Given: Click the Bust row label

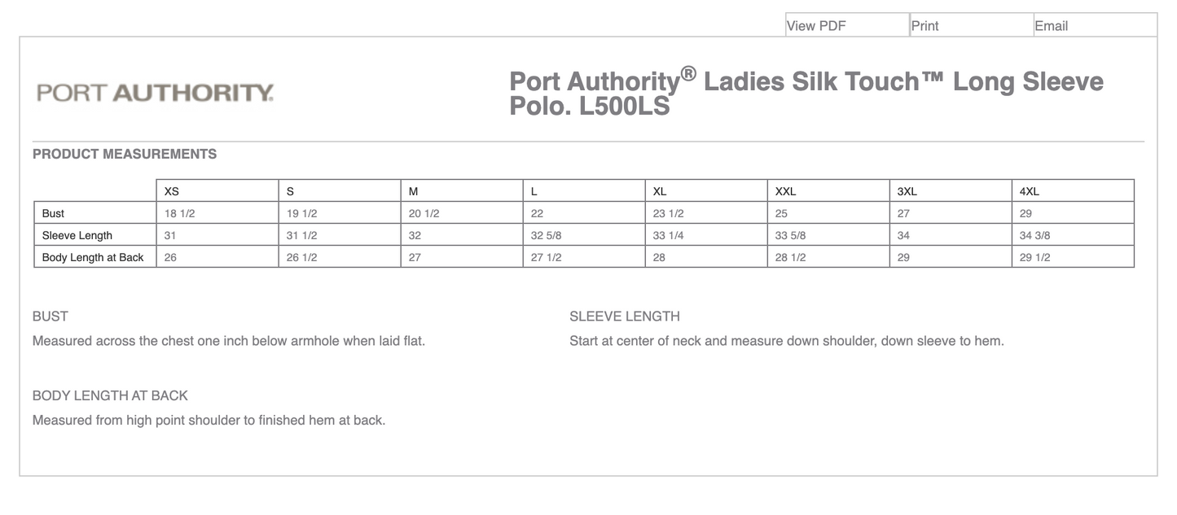Looking at the screenshot, I should [x=54, y=212].
